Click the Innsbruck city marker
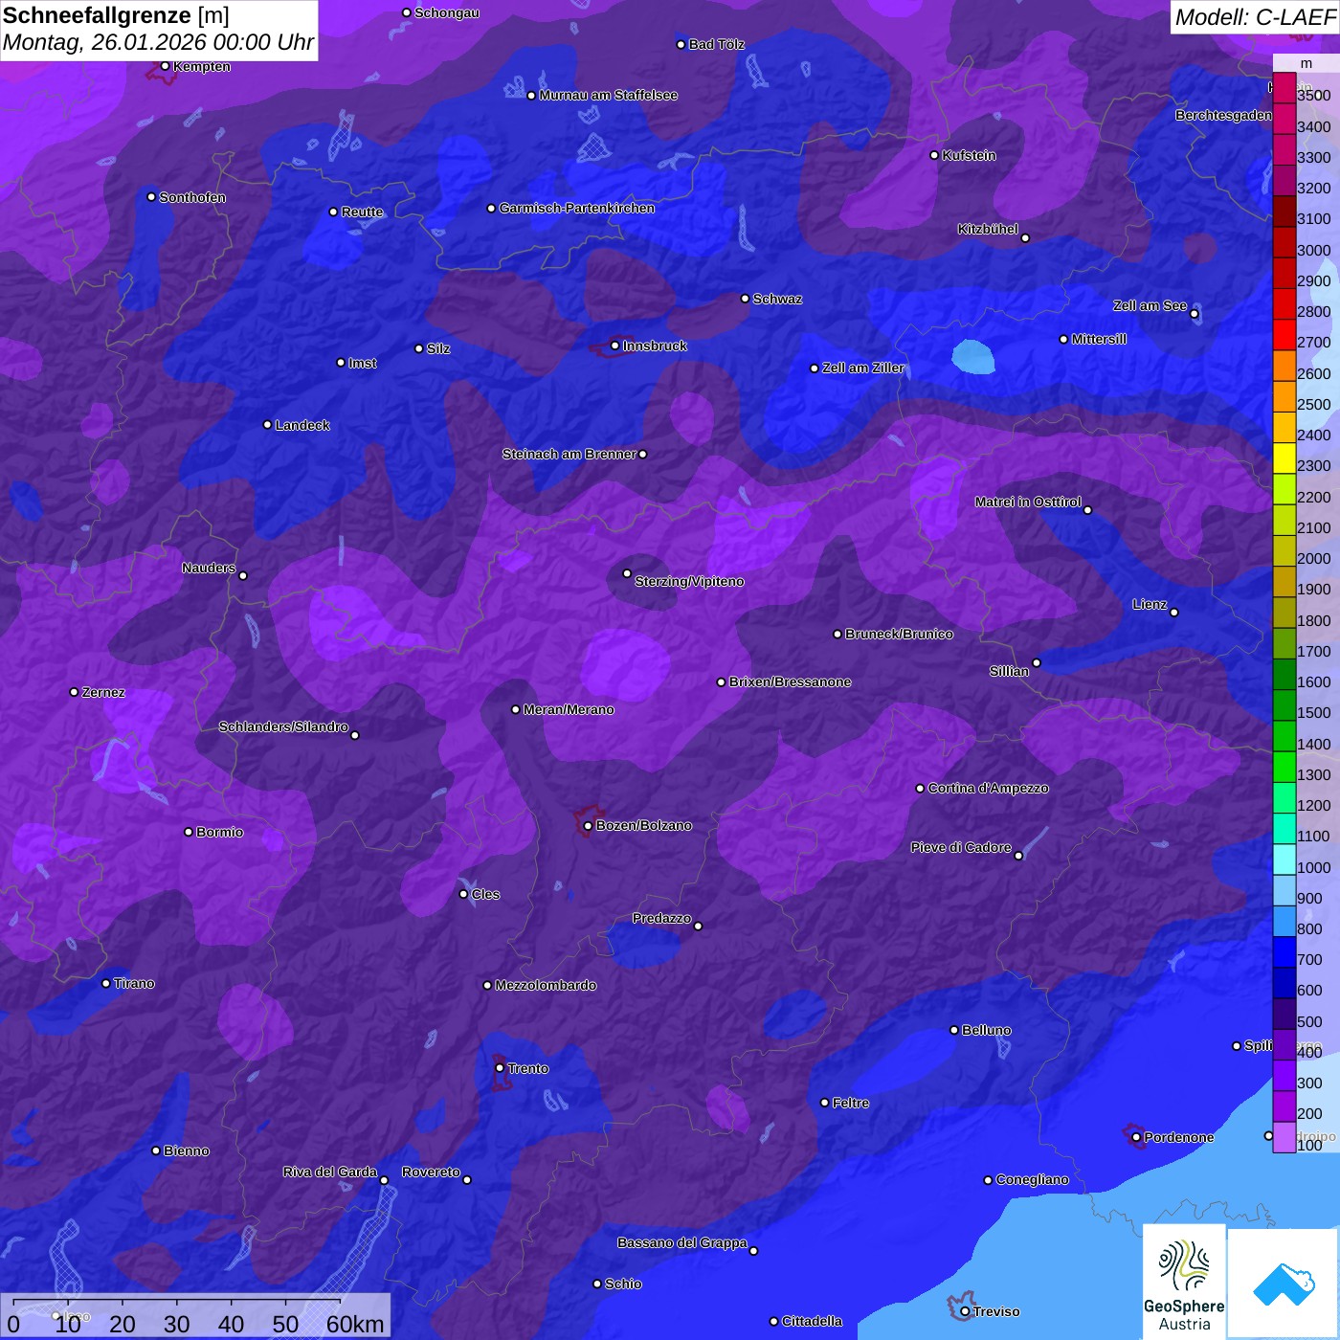Screen dimensions: 1340x1340 click(614, 346)
